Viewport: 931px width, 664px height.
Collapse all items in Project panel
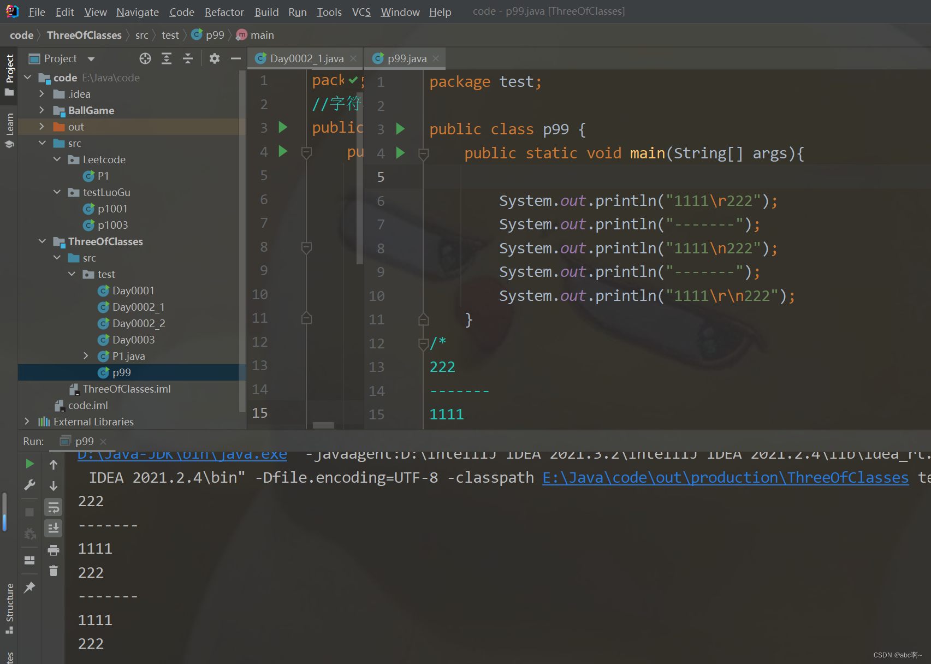click(188, 58)
